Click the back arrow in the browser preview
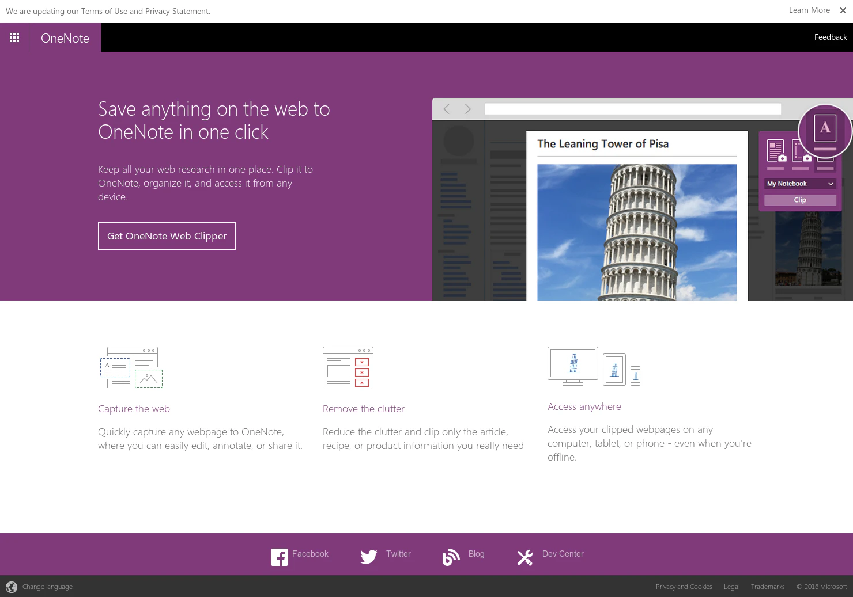Image resolution: width=853 pixels, height=597 pixels. pos(447,109)
